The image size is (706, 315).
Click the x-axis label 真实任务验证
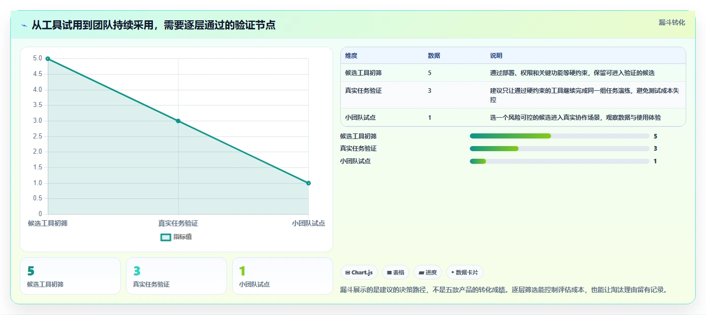178,223
